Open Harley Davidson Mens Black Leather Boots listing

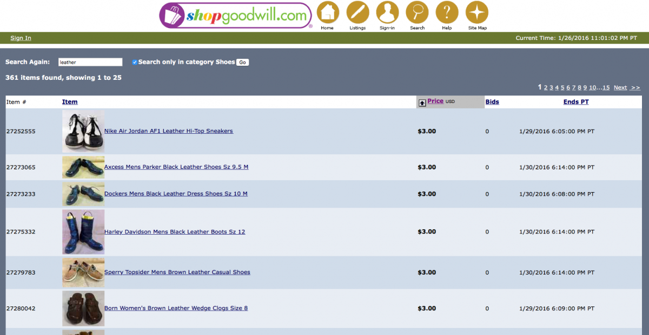coord(175,232)
